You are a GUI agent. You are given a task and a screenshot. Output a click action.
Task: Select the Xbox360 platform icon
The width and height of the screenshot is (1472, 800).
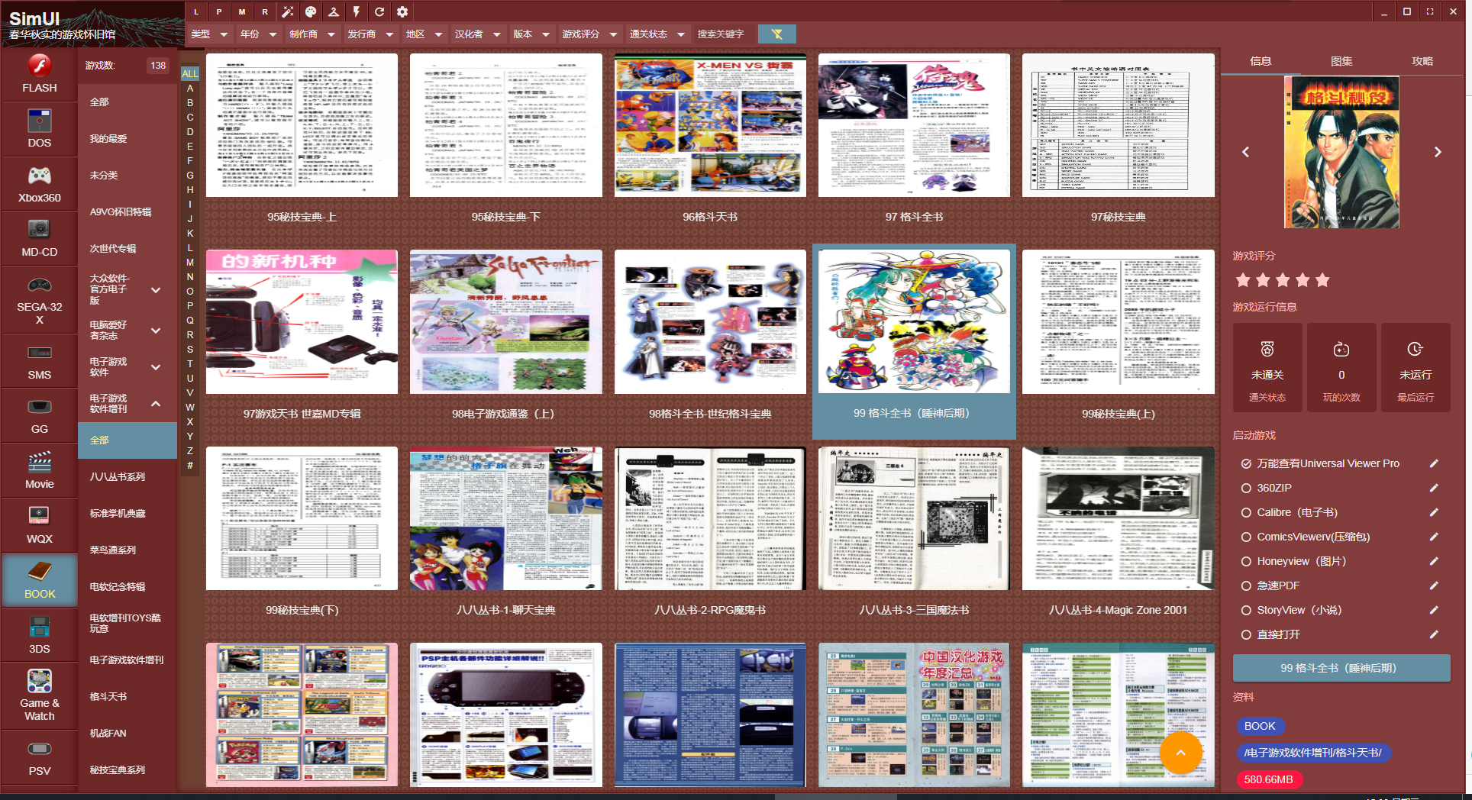(x=39, y=184)
